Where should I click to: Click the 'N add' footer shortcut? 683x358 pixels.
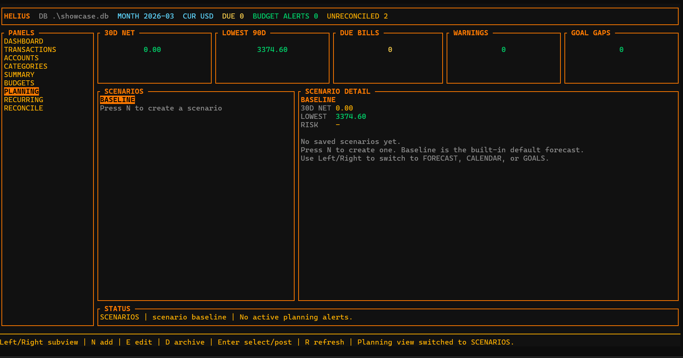point(102,342)
